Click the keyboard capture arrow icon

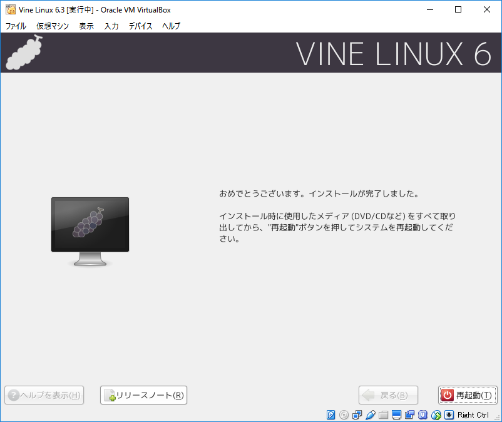point(449,415)
